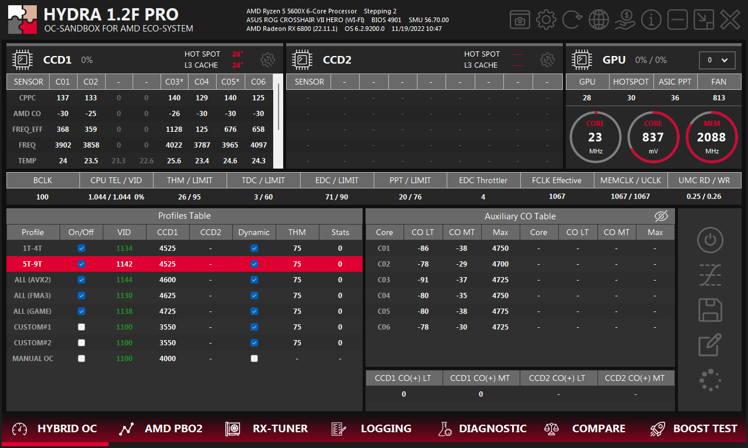The height and width of the screenshot is (448, 748).
Task: Click the CO LT value -91 for C03
Action: coord(423,279)
